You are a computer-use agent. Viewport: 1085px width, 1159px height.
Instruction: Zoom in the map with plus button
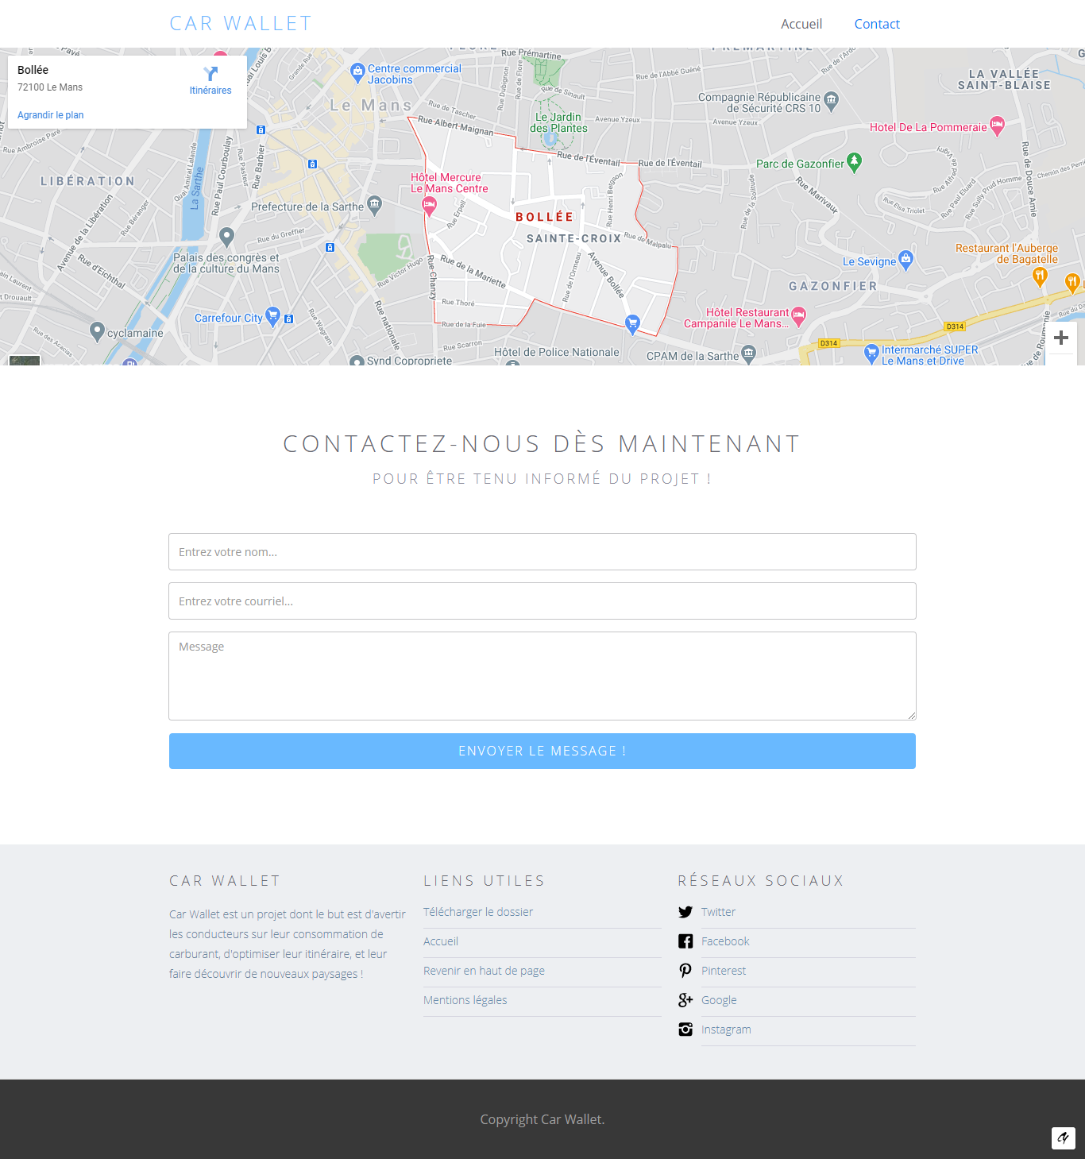[1061, 338]
